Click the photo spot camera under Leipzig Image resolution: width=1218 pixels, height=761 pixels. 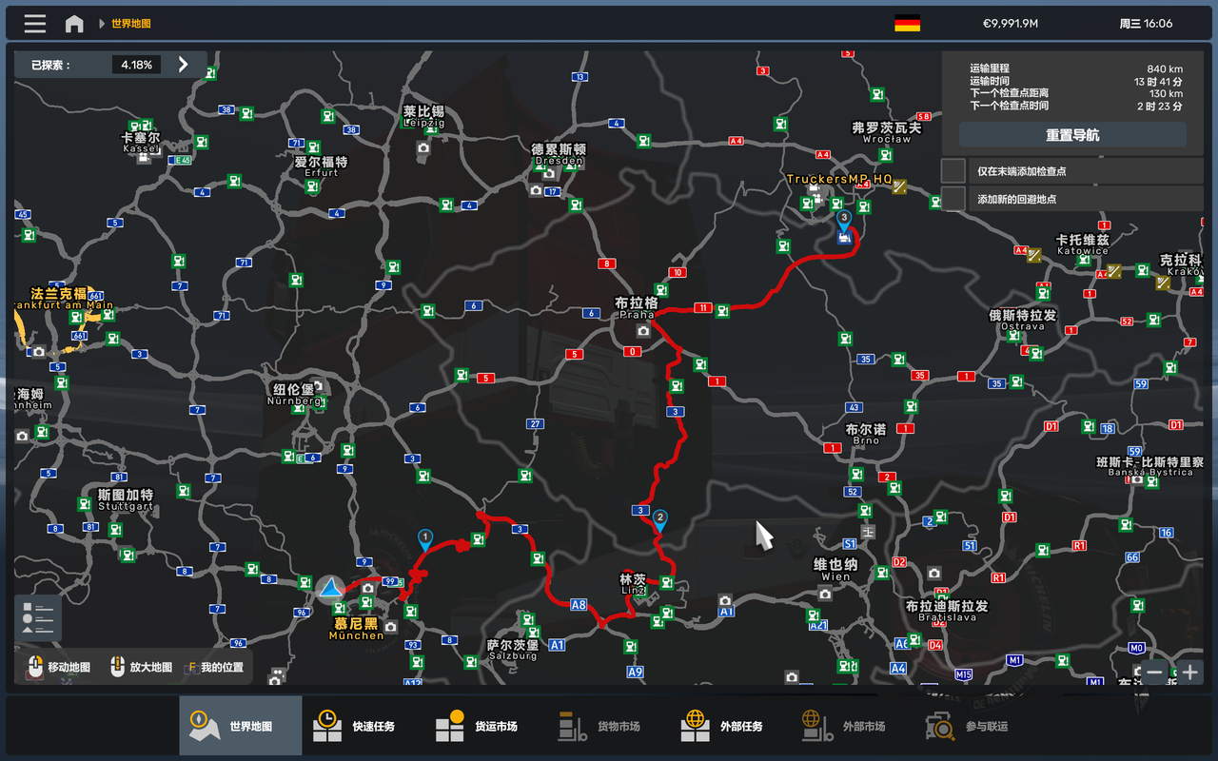click(423, 147)
